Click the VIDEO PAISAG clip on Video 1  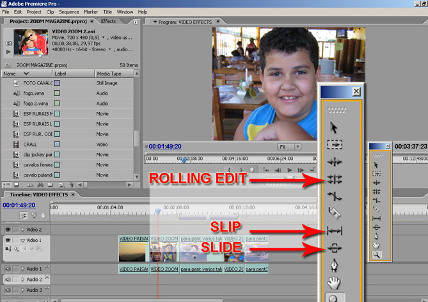click(x=133, y=248)
